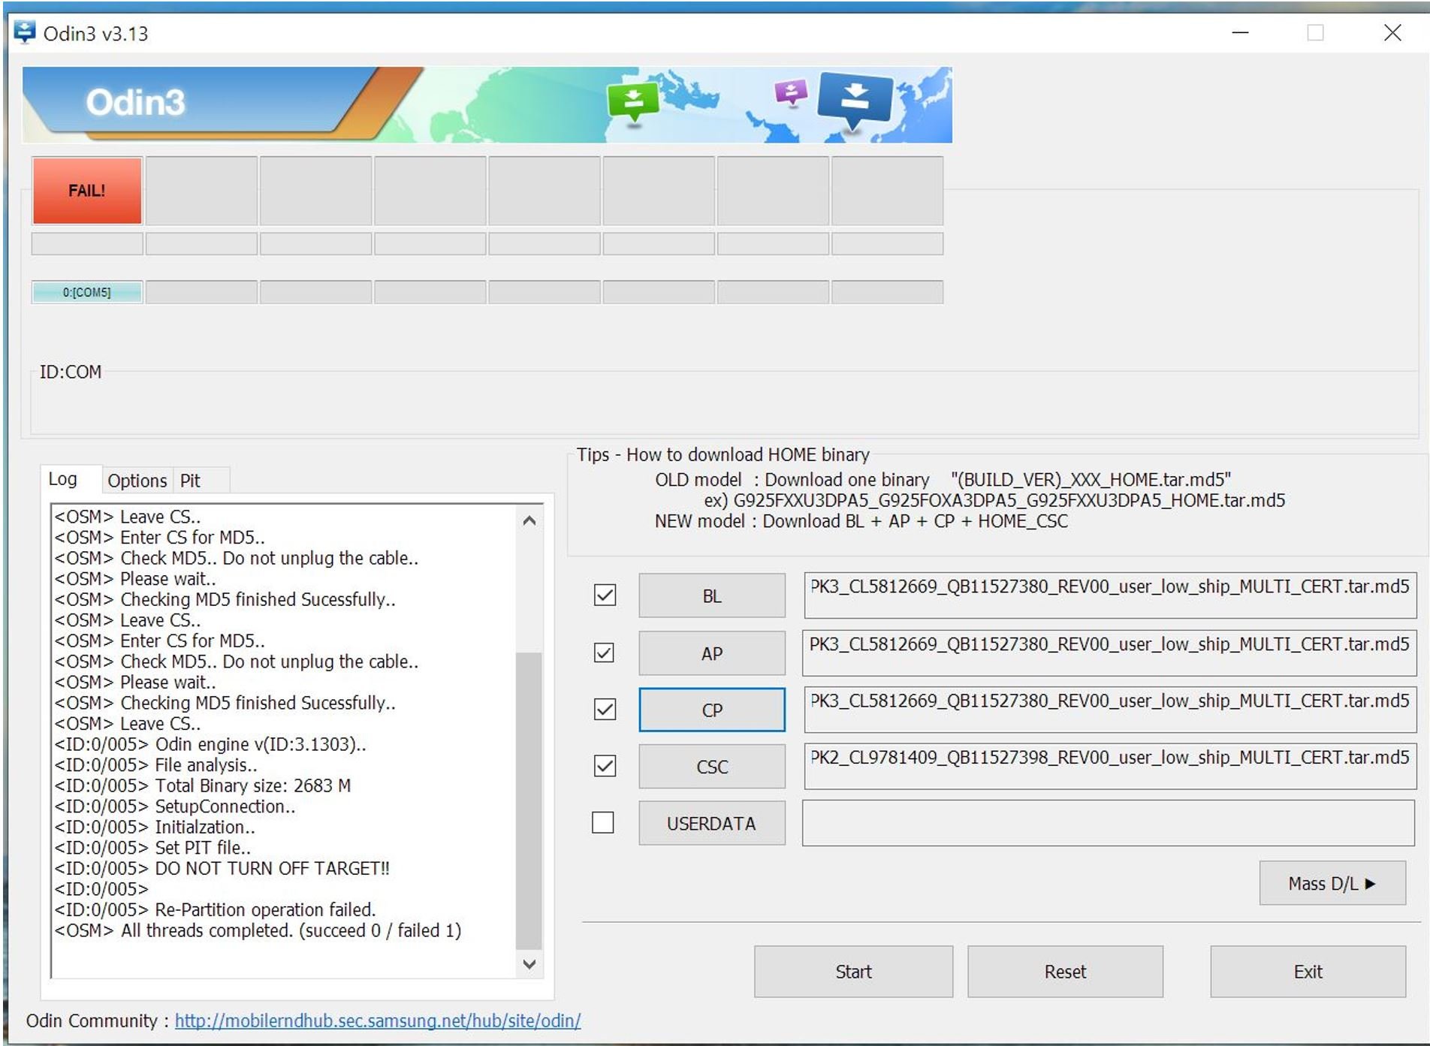Select 'Total Binary size: 2683 M' log line
This screenshot has height=1046, width=1430.
click(x=203, y=785)
